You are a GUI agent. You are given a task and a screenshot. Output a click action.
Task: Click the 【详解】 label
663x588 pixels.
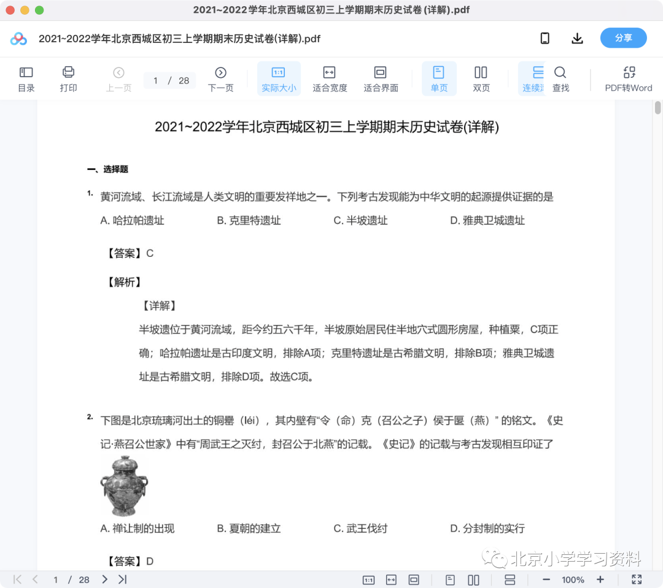pos(159,306)
